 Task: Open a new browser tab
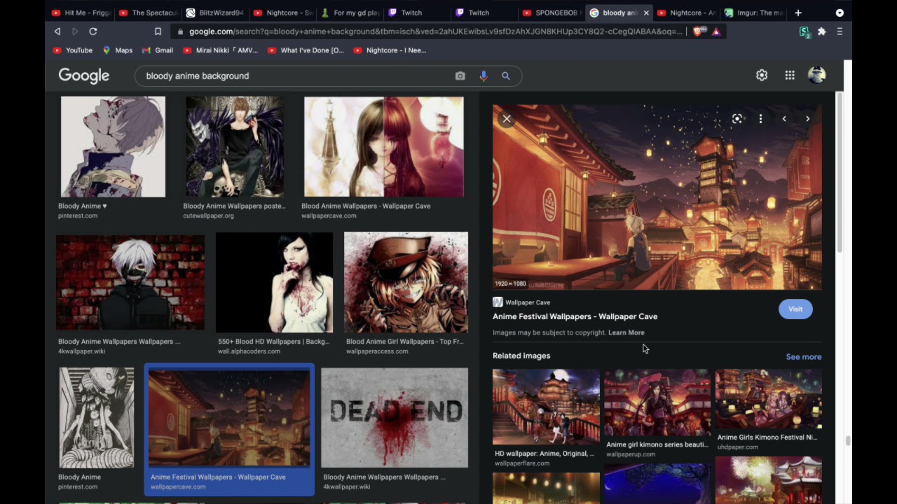(x=797, y=13)
